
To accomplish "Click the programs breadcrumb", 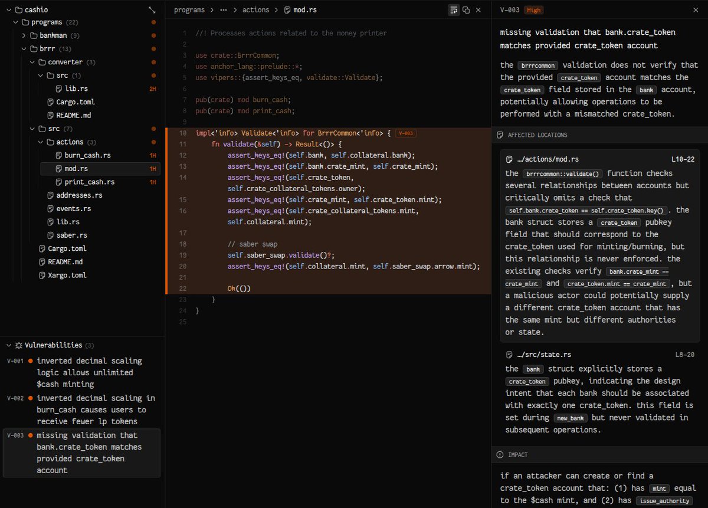I will [189, 10].
